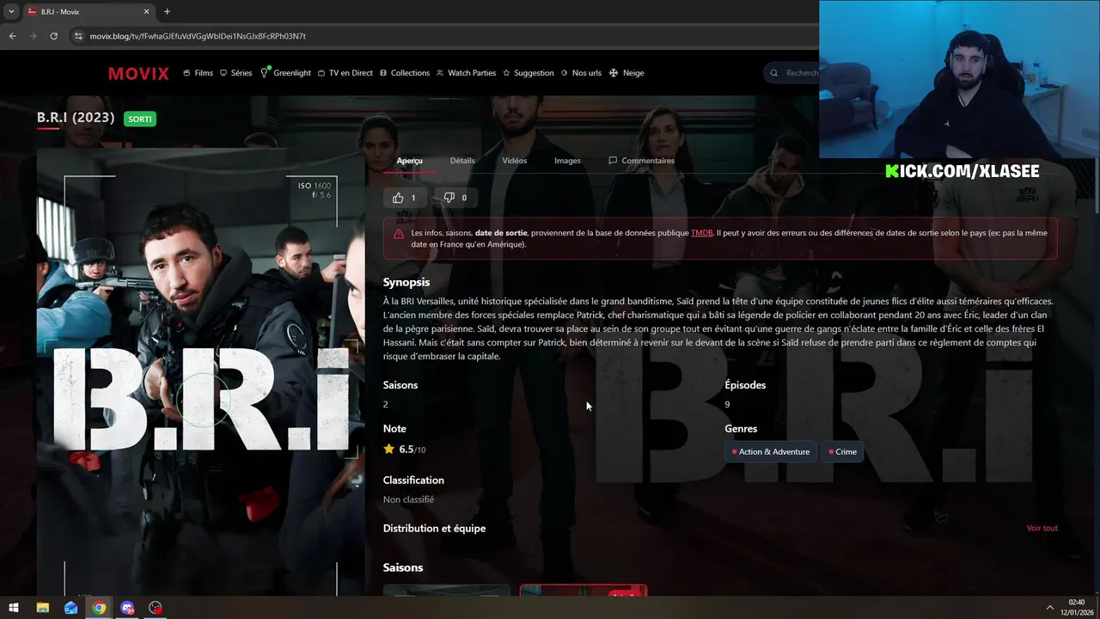The height and width of the screenshot is (619, 1100).
Task: Switch to the Détails tab
Action: click(x=462, y=161)
